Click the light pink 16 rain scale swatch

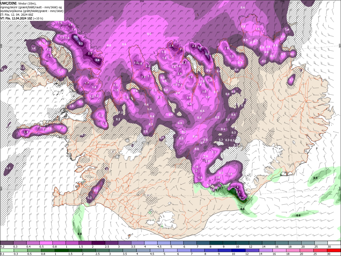click(279, 250)
